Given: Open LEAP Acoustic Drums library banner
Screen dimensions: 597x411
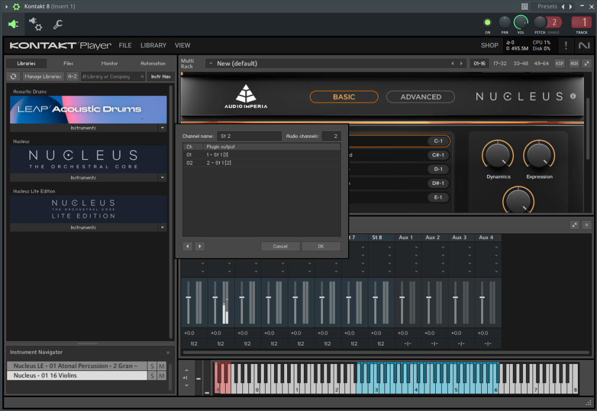Looking at the screenshot, I should click(88, 110).
